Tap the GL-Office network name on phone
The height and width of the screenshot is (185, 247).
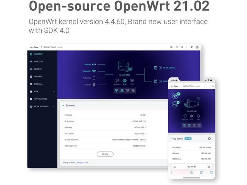tap(178, 139)
